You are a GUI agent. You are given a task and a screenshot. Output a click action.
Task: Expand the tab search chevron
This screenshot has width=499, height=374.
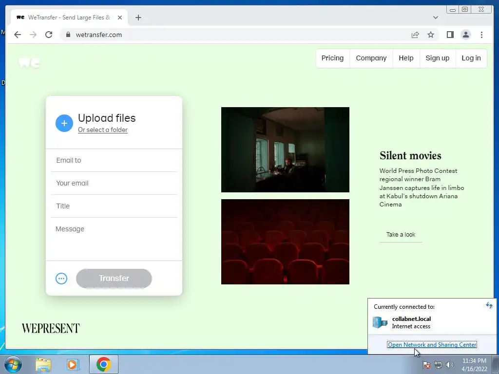coord(435,18)
